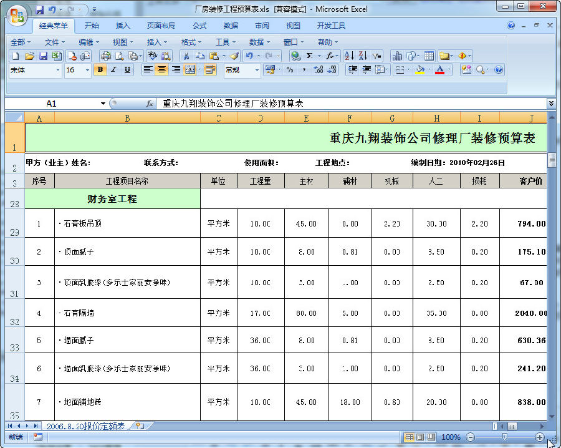Image resolution: width=561 pixels, height=448 pixels.
Task: Toggle Italic formatting
Action: pyautogui.click(x=113, y=69)
